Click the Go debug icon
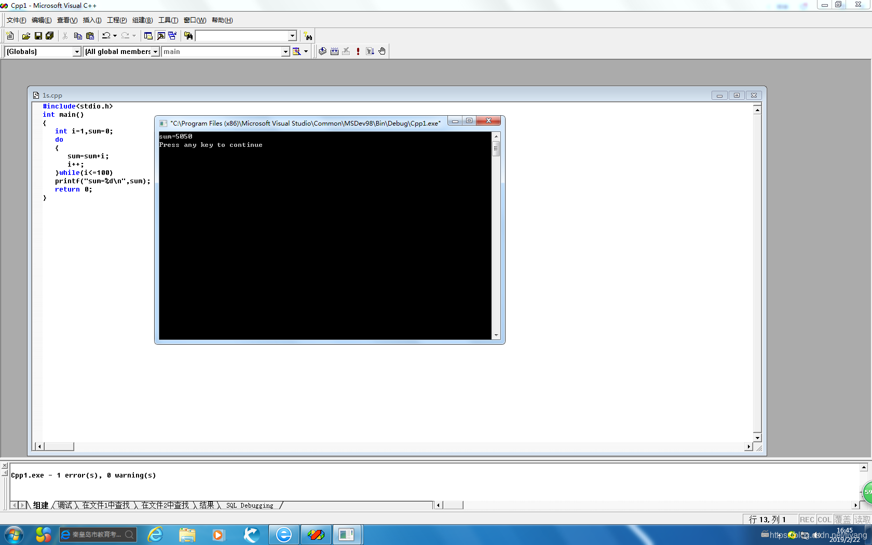The width and height of the screenshot is (872, 545). pos(370,51)
